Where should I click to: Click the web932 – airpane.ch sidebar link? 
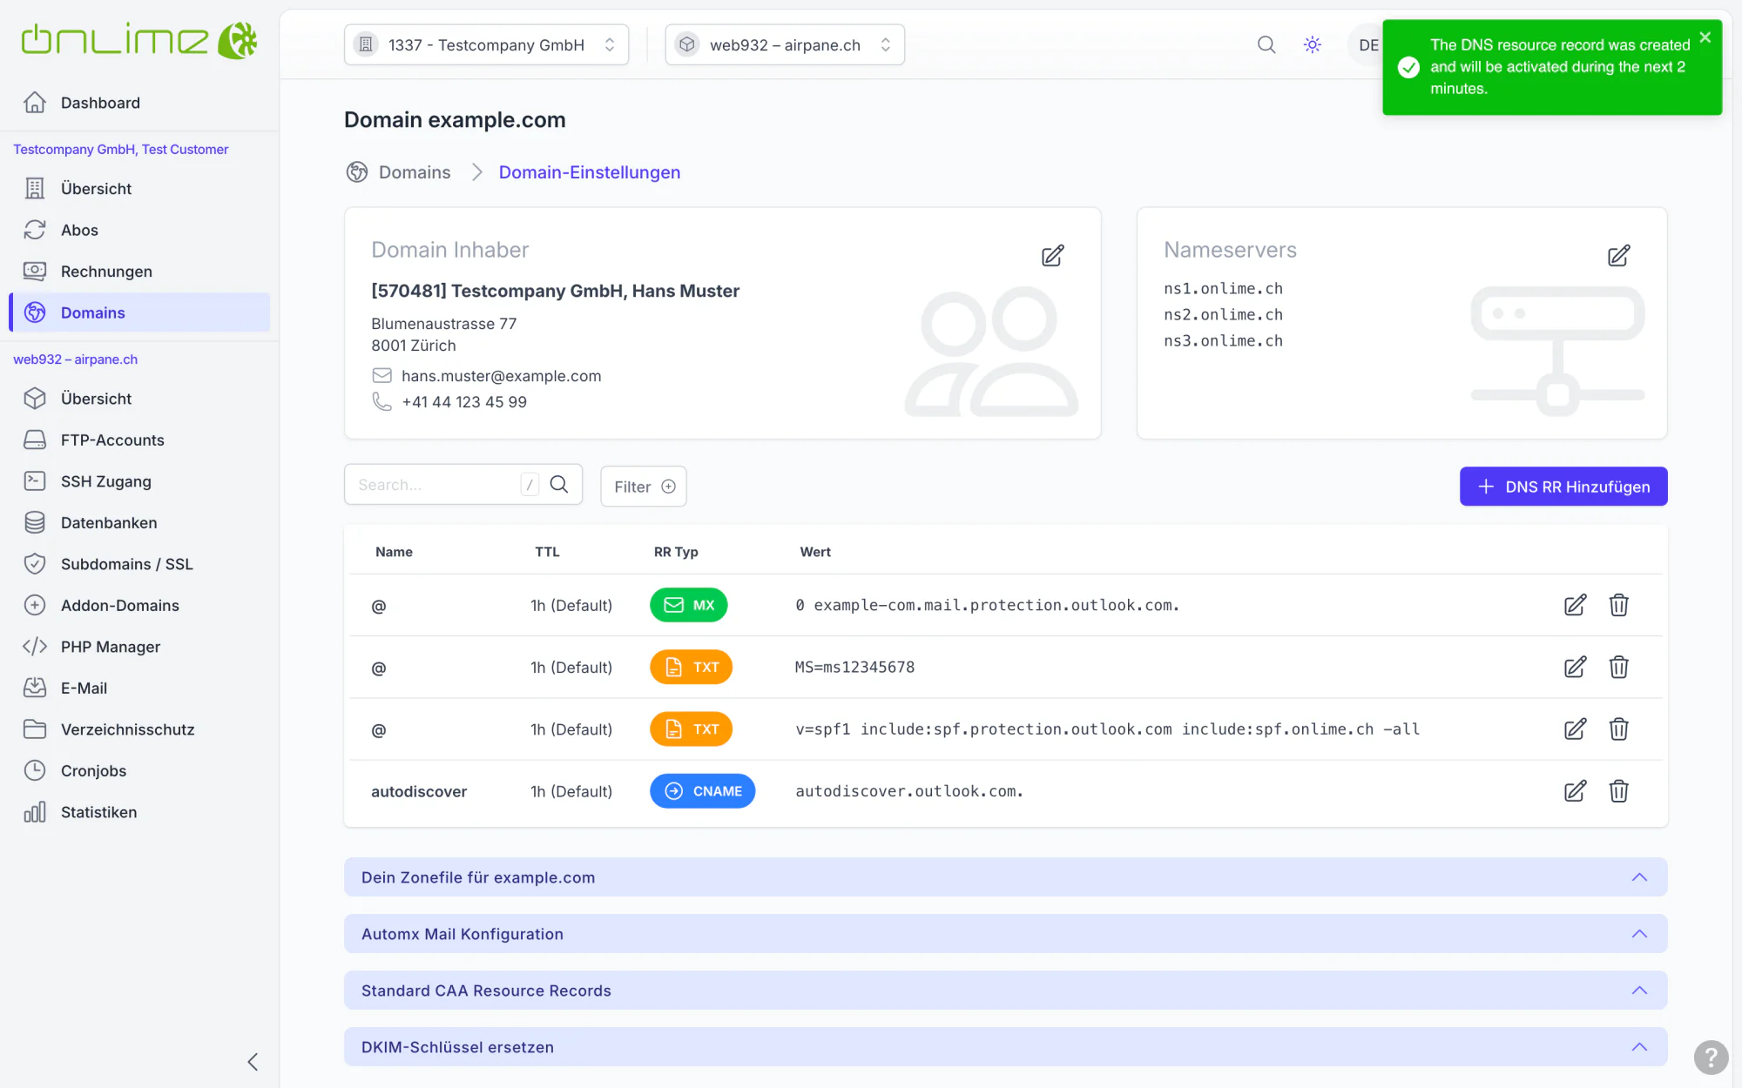click(76, 359)
